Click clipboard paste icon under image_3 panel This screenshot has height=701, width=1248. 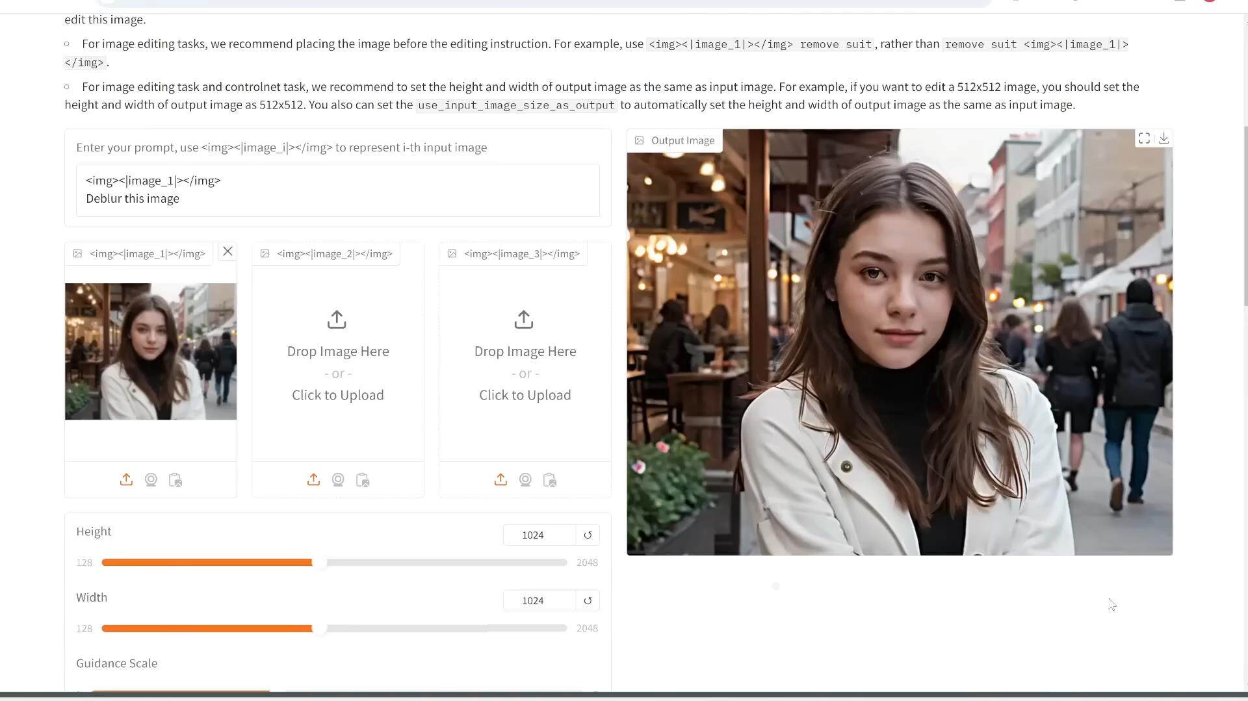coord(550,480)
